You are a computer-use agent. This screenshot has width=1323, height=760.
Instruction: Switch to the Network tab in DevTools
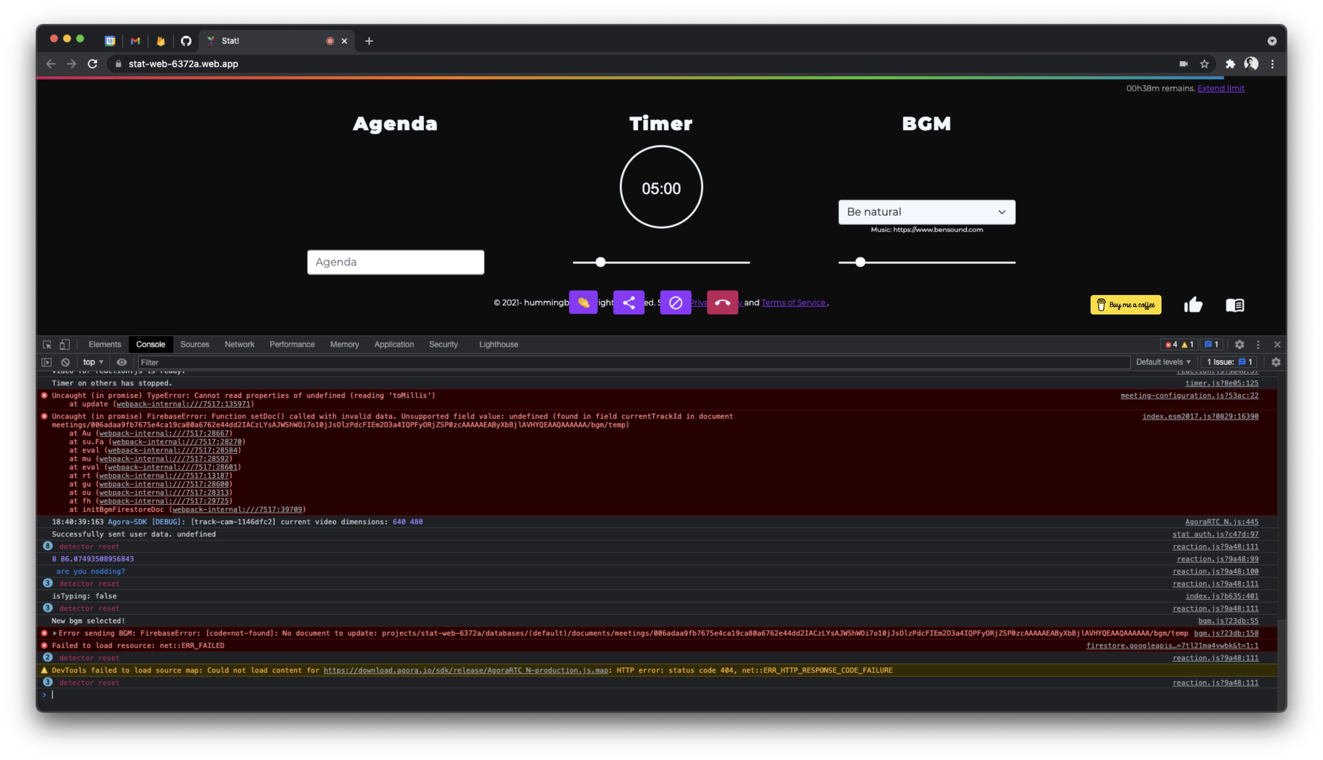(240, 345)
